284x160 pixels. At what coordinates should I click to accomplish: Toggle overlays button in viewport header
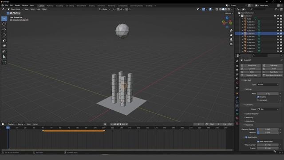[x=210, y=9]
